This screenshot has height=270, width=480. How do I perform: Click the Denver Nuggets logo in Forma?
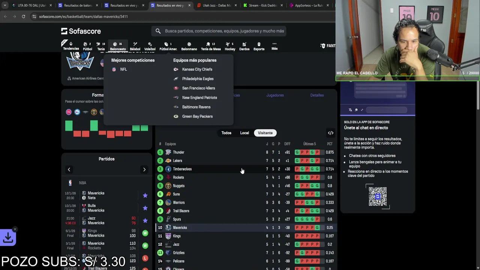94,112
